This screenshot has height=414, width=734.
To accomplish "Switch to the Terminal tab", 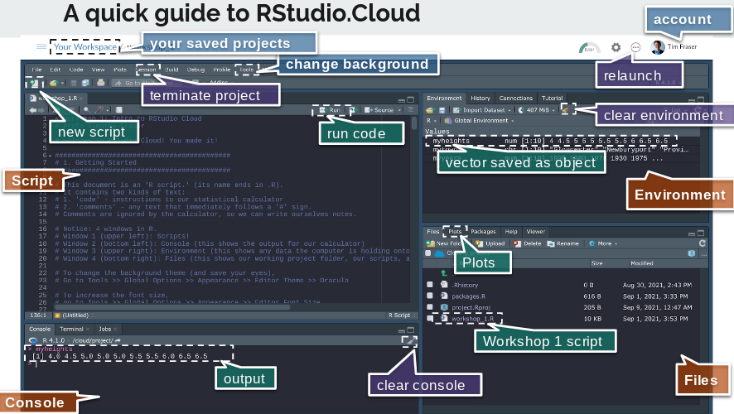I will click(x=71, y=330).
